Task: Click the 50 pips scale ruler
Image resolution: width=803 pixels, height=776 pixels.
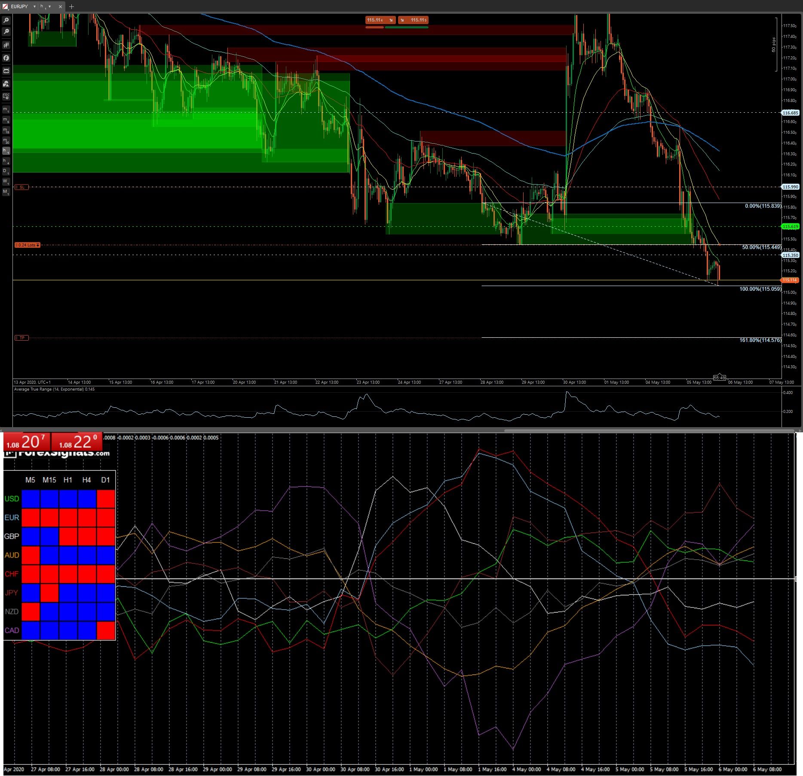Action: [x=775, y=44]
